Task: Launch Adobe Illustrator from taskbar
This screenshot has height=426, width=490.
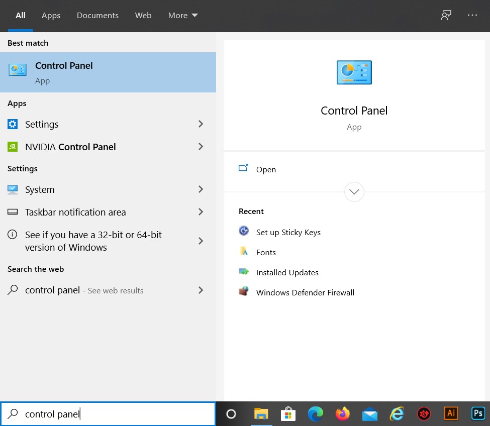Action: [x=451, y=413]
